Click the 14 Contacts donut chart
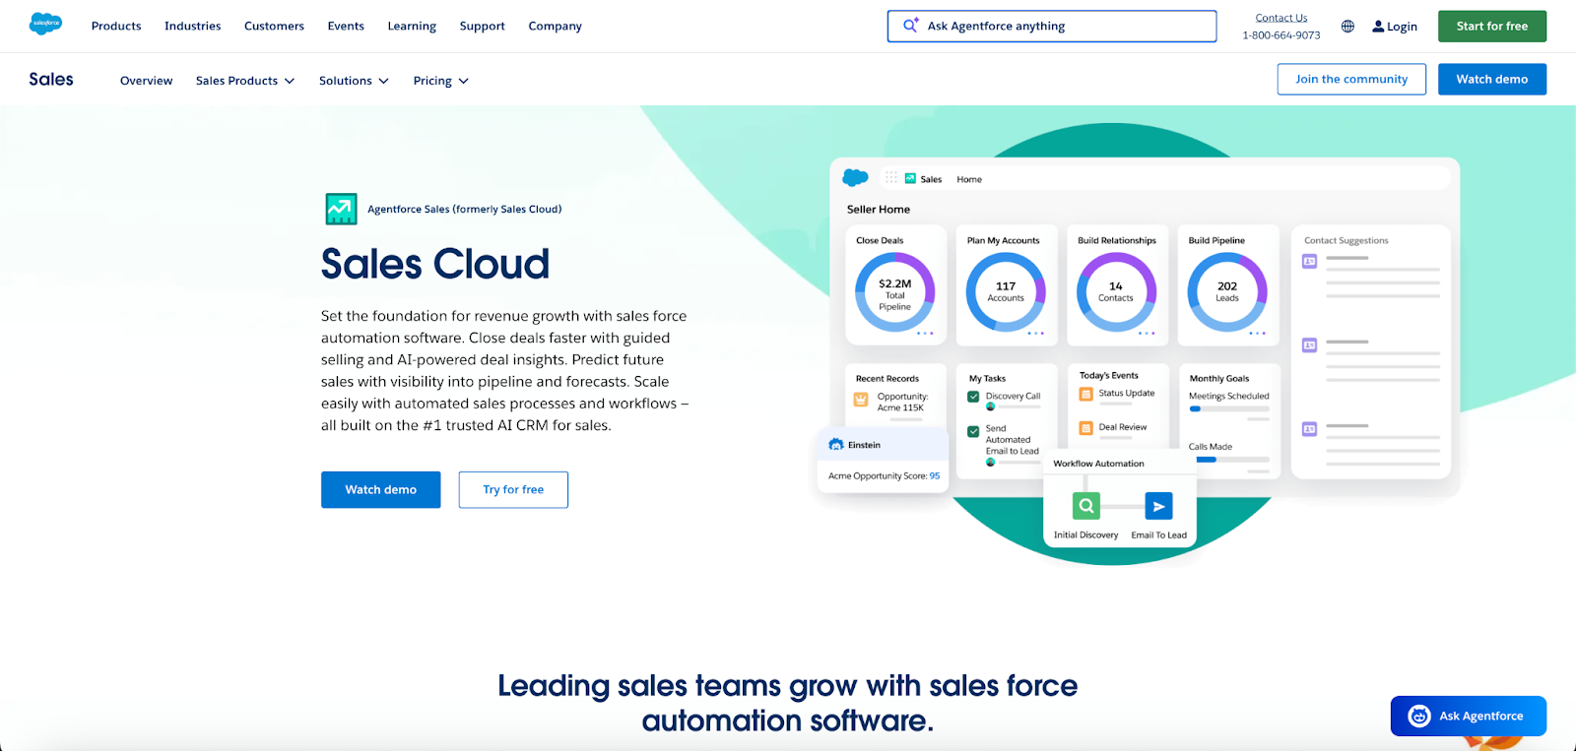The width and height of the screenshot is (1576, 751). pyautogui.click(x=1116, y=292)
